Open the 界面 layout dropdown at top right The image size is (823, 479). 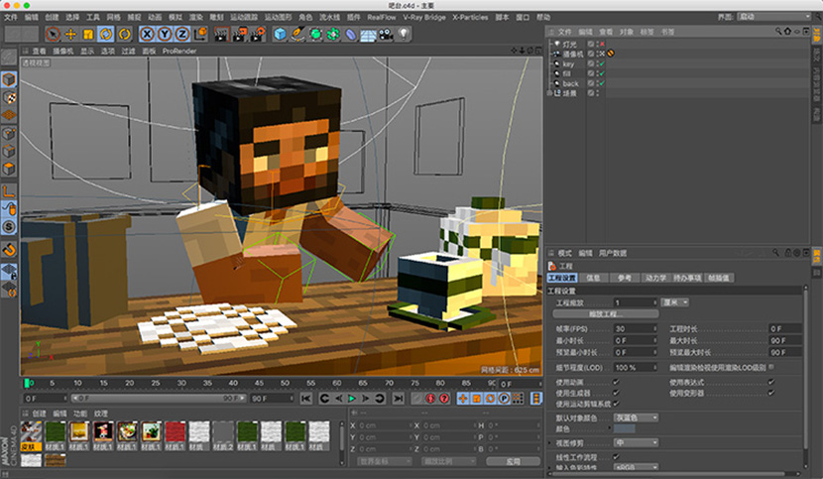[x=774, y=17]
